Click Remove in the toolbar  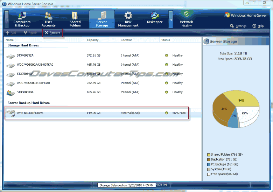(x=52, y=32)
